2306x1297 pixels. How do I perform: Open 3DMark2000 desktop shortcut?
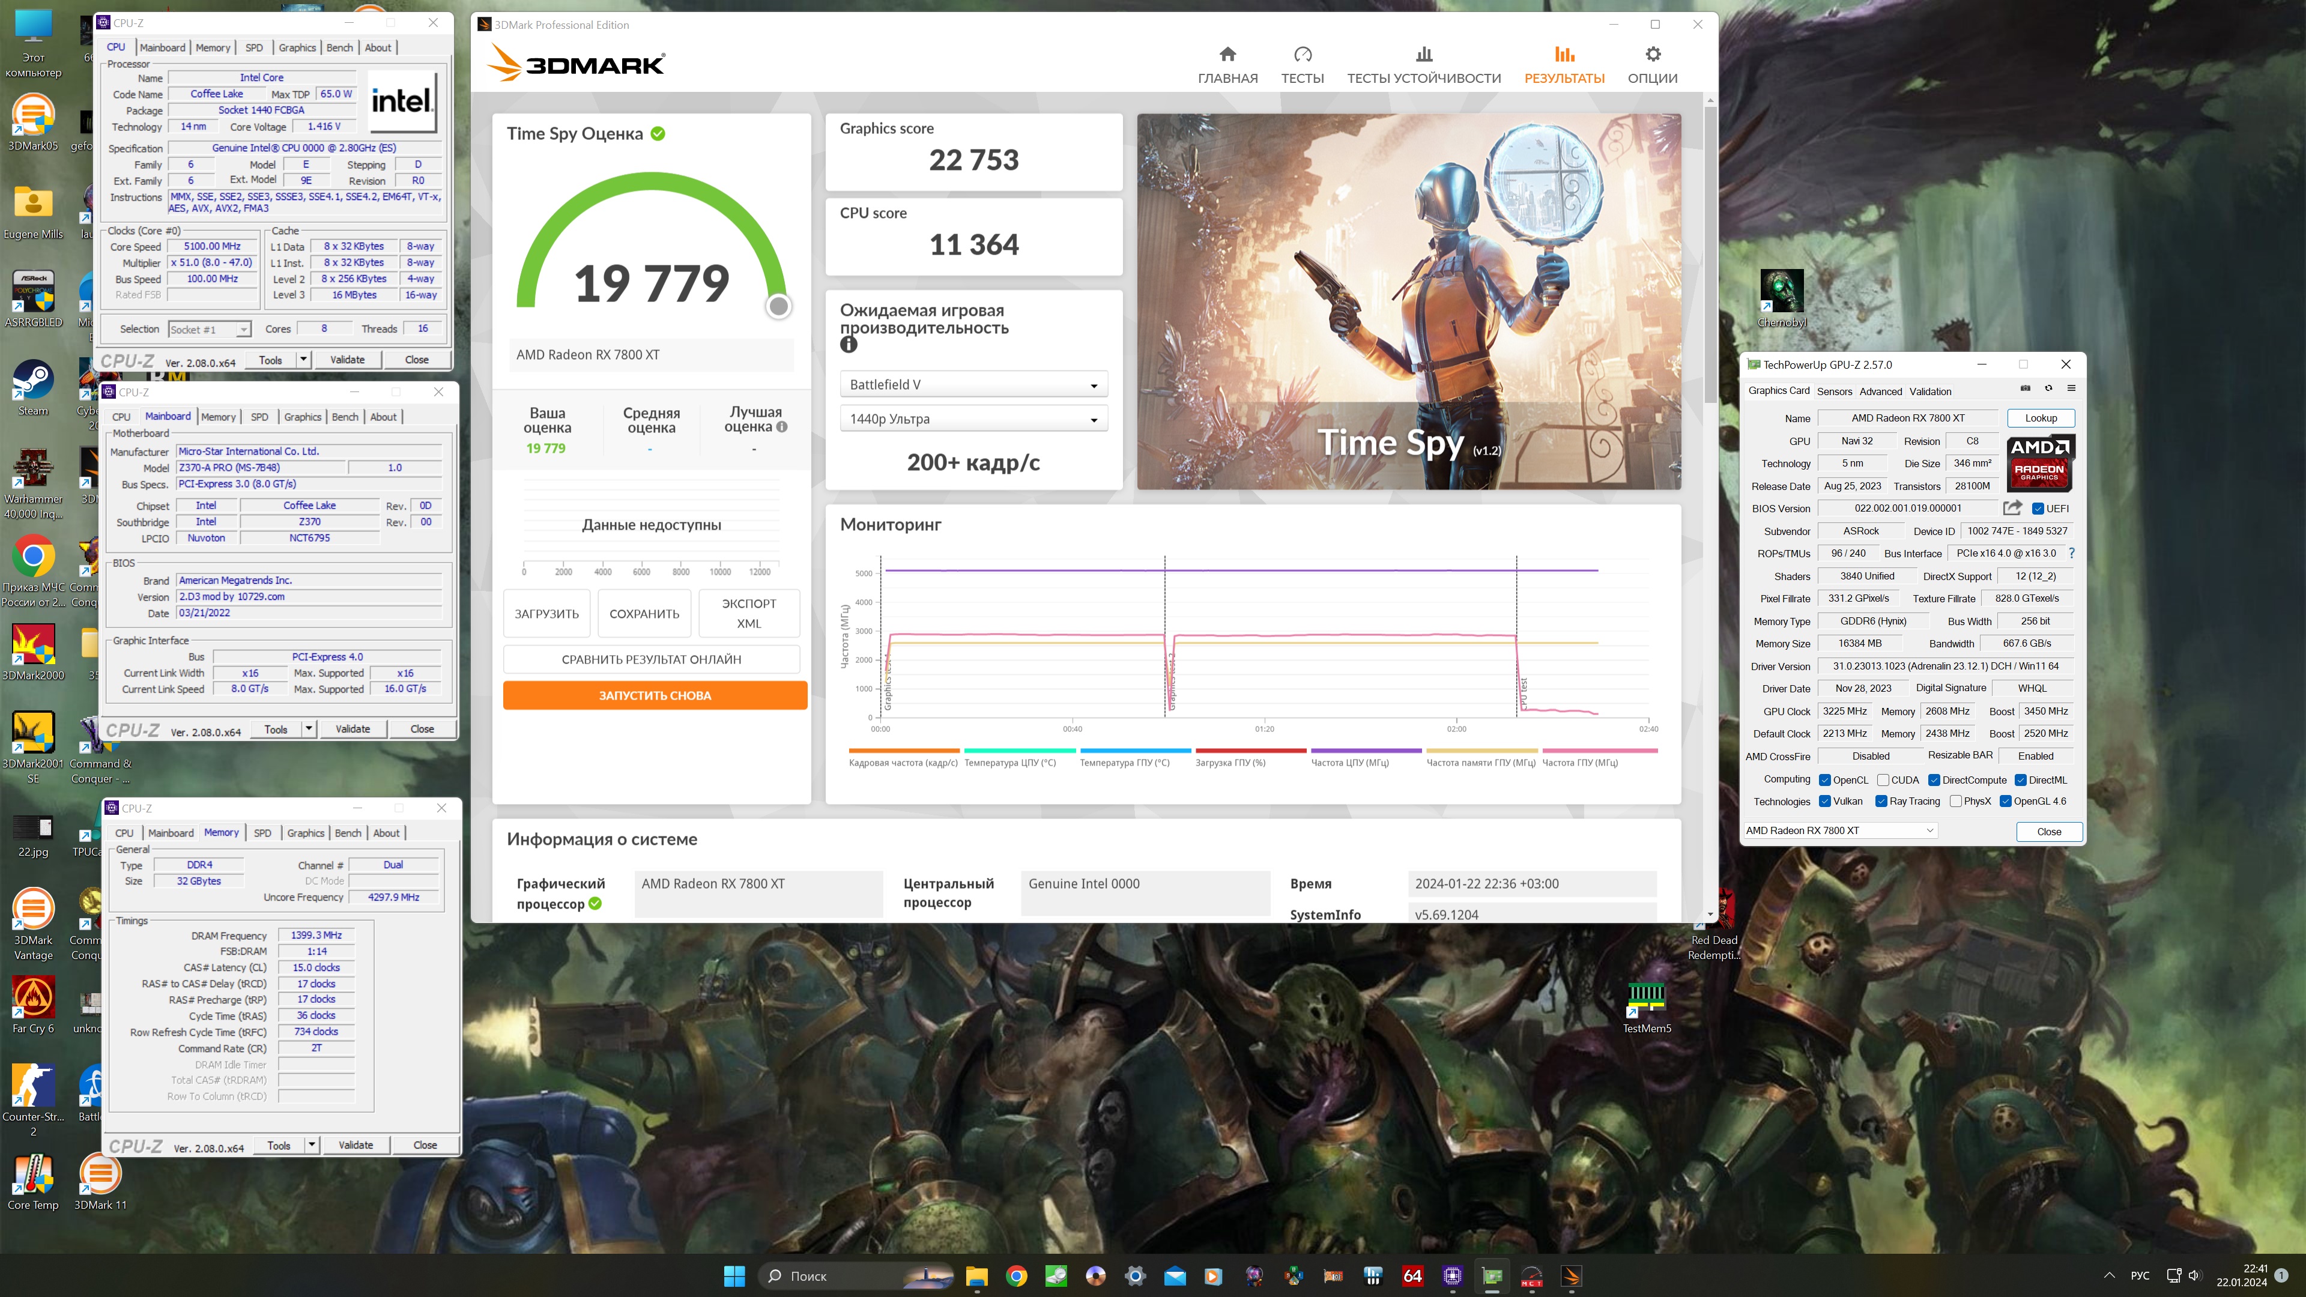click(x=33, y=653)
